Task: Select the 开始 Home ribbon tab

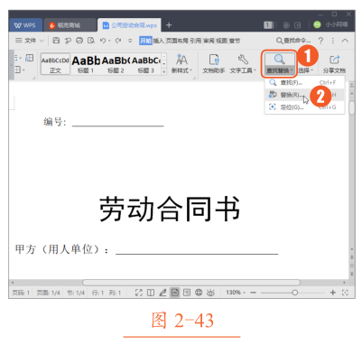Action: 145,41
